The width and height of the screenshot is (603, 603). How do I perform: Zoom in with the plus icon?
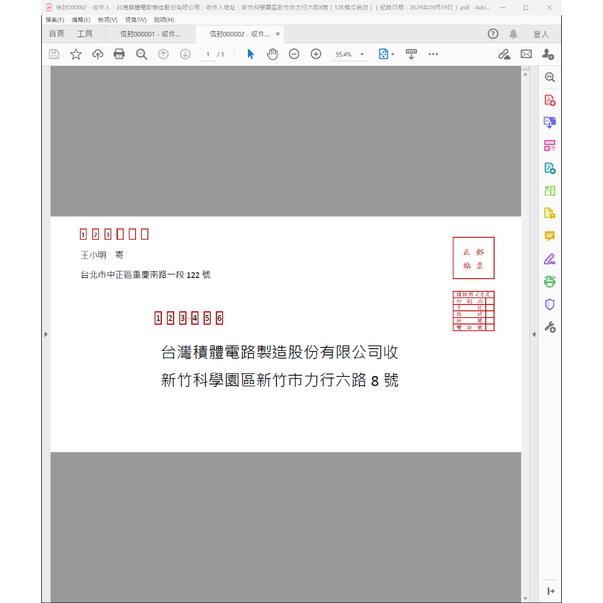(x=316, y=54)
